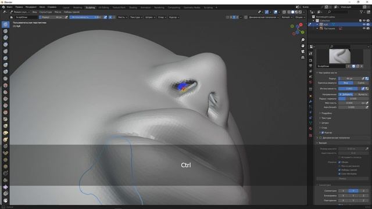
Task: Open the Material properties tab
Action: pos(310,128)
